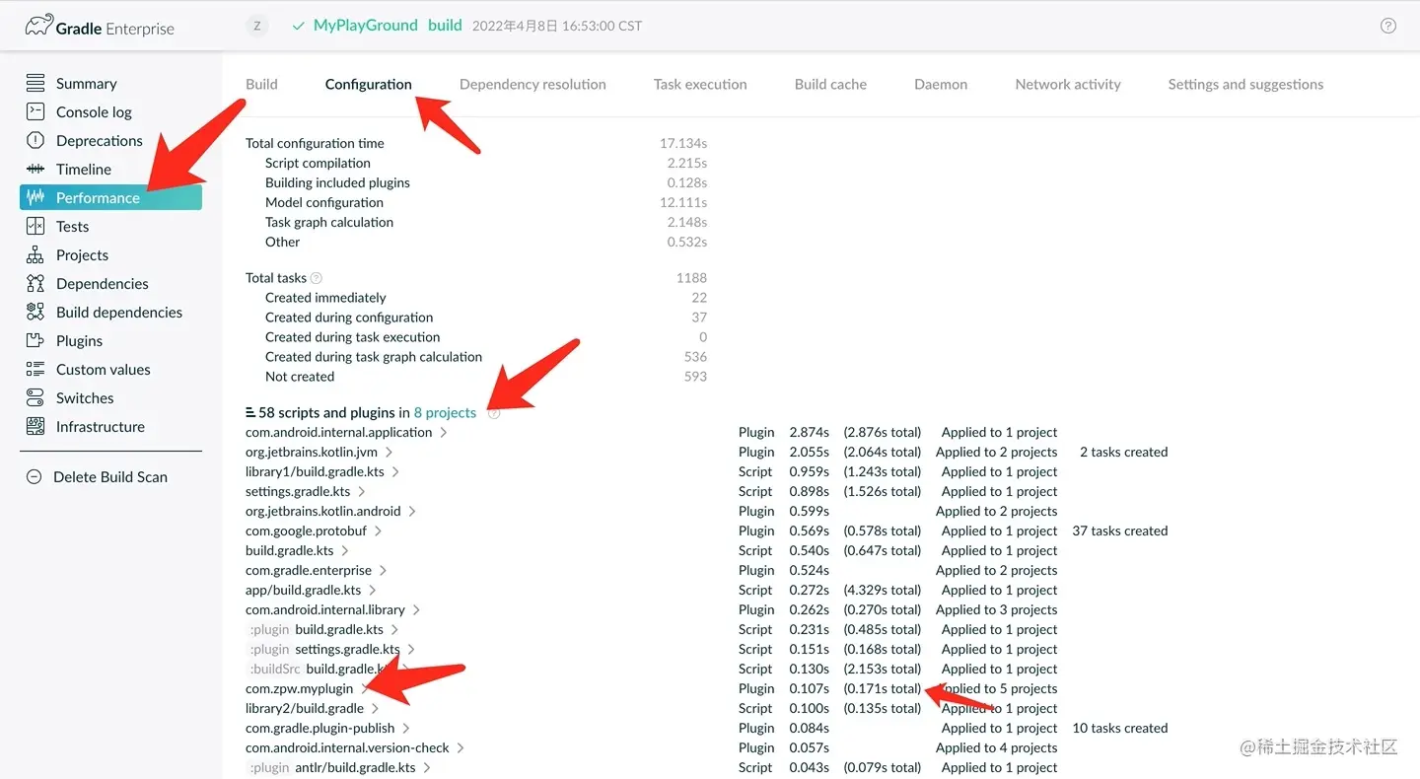
Task: Open the Projects page
Action: pyautogui.click(x=82, y=255)
